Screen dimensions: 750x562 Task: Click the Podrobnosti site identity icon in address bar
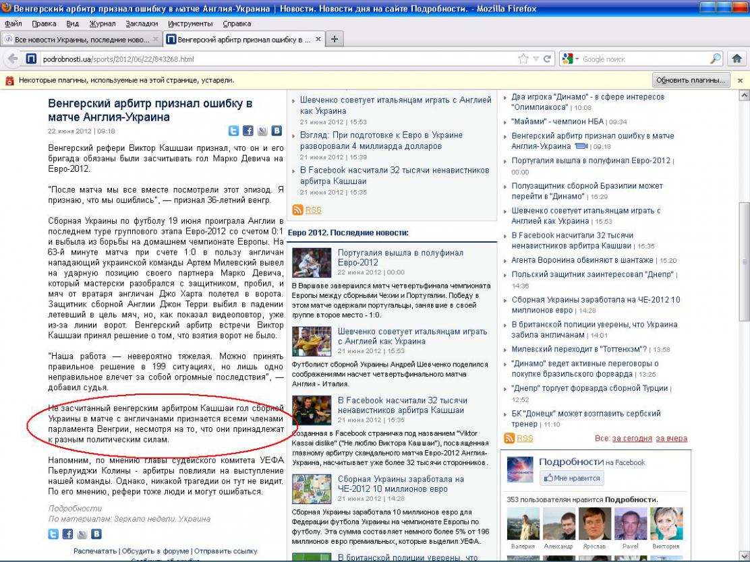(x=31, y=59)
